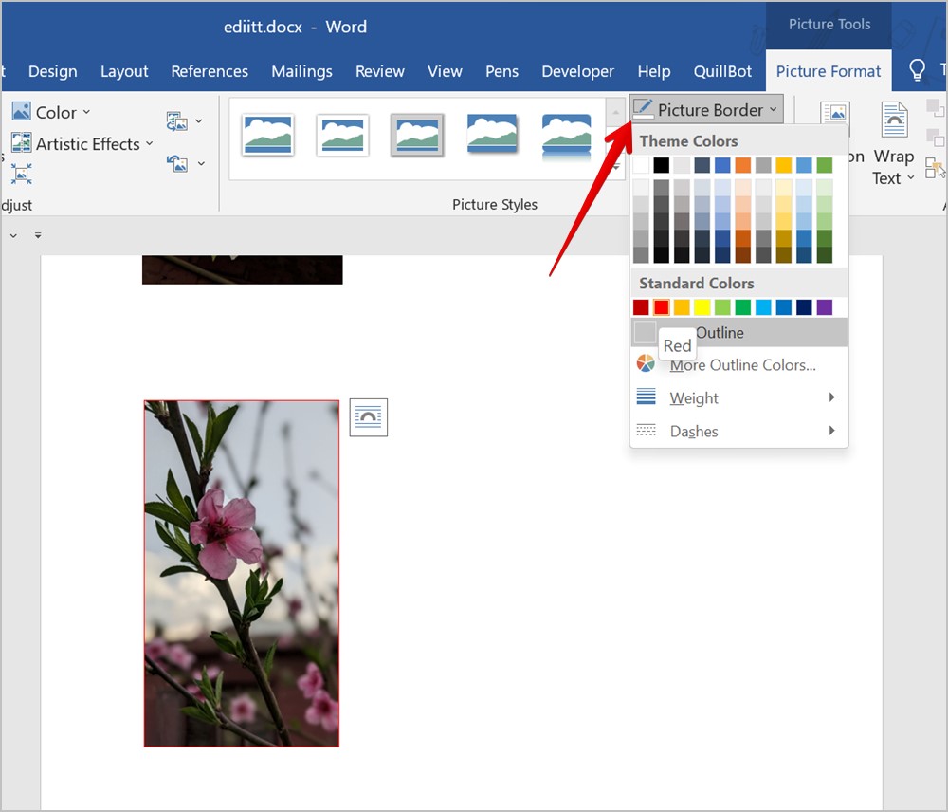Click the Weight lines icon
Viewport: 948px width, 812px height.
646,397
